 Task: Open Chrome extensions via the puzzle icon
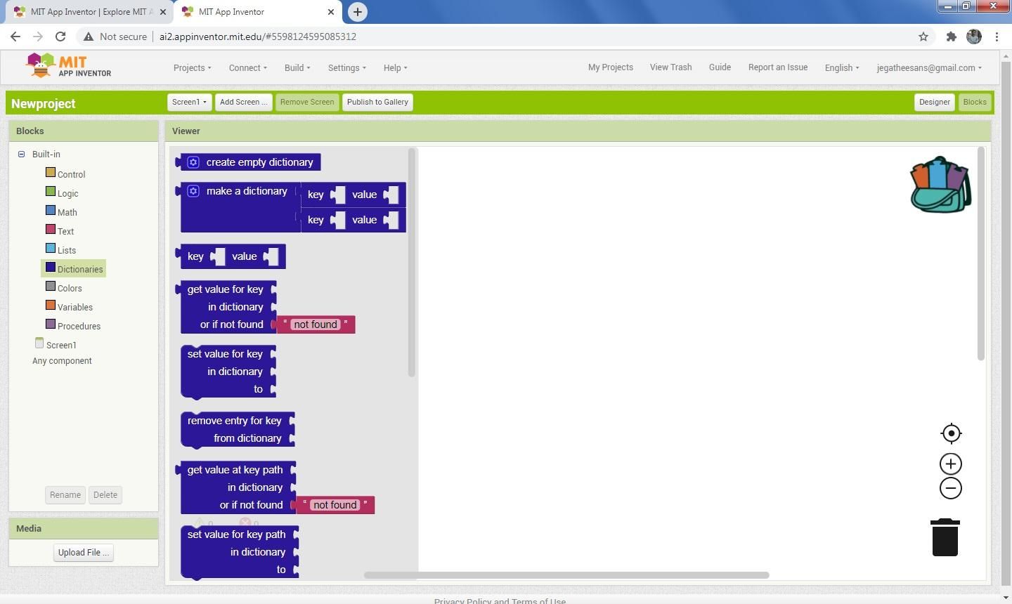pyautogui.click(x=952, y=37)
